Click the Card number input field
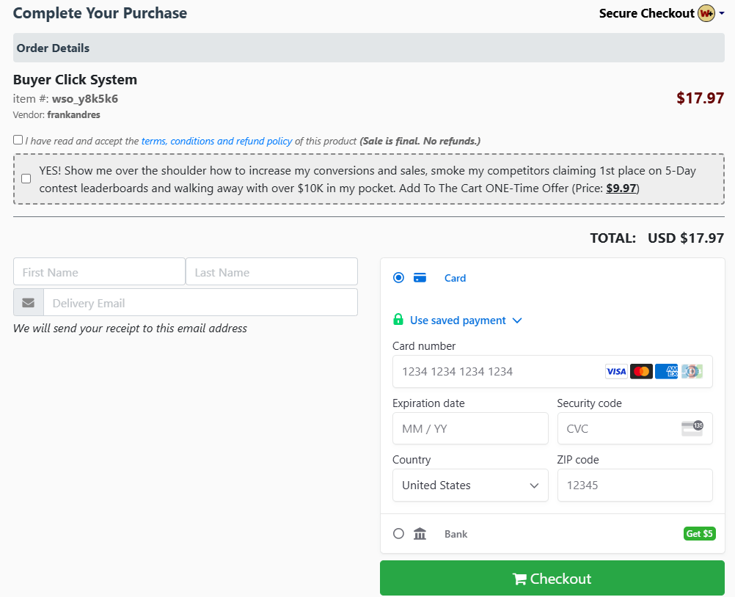Image resolution: width=735 pixels, height=597 pixels. point(552,372)
